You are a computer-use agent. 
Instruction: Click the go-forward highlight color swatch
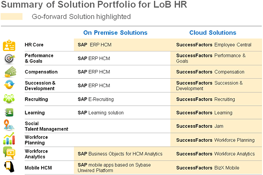pos(11,17)
